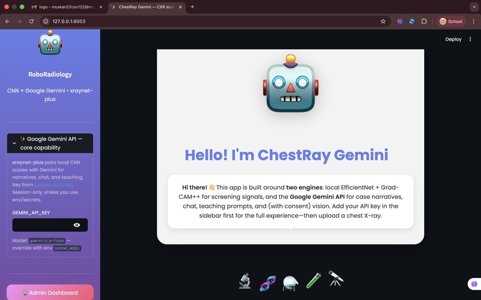
Task: Click the large robot image in welcome card
Action: pyautogui.click(x=291, y=83)
